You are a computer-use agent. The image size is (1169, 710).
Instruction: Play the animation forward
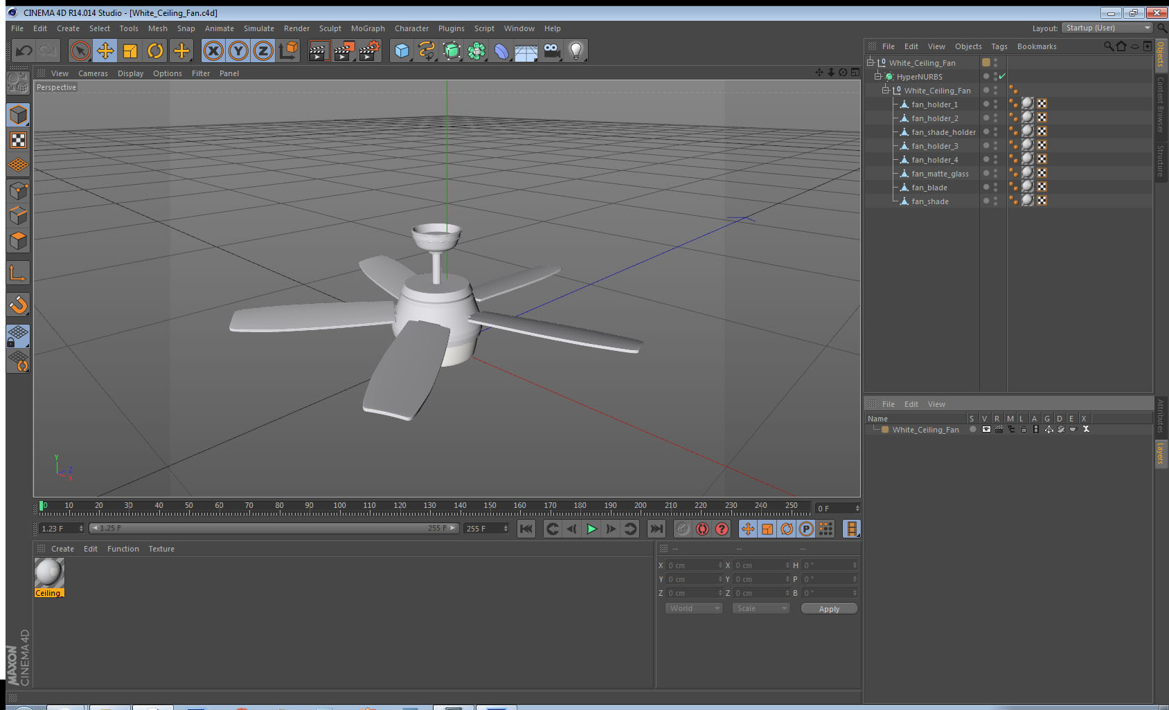pyautogui.click(x=591, y=529)
